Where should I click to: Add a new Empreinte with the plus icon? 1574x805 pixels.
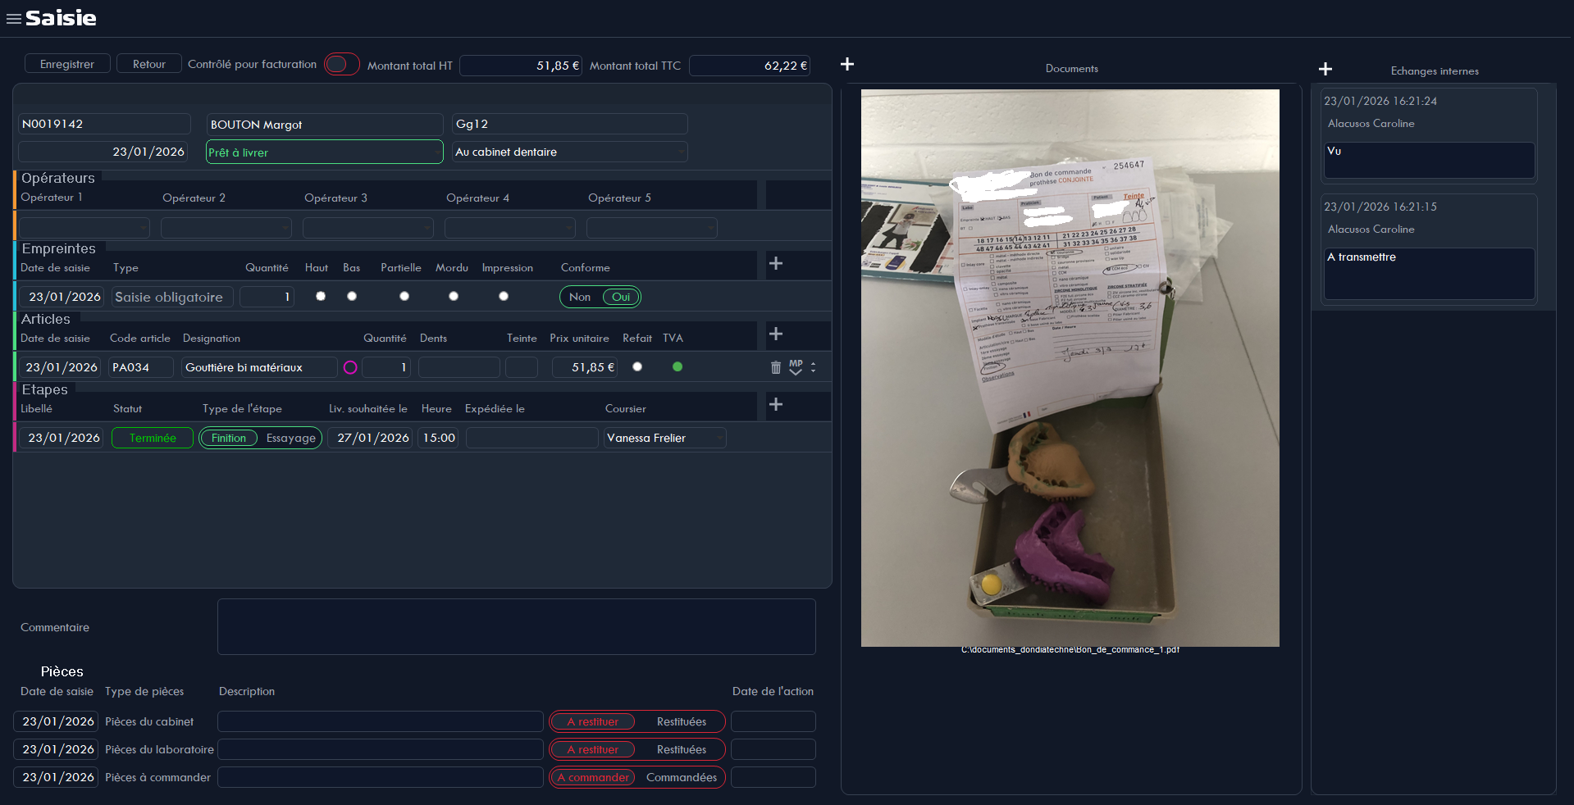tap(774, 264)
